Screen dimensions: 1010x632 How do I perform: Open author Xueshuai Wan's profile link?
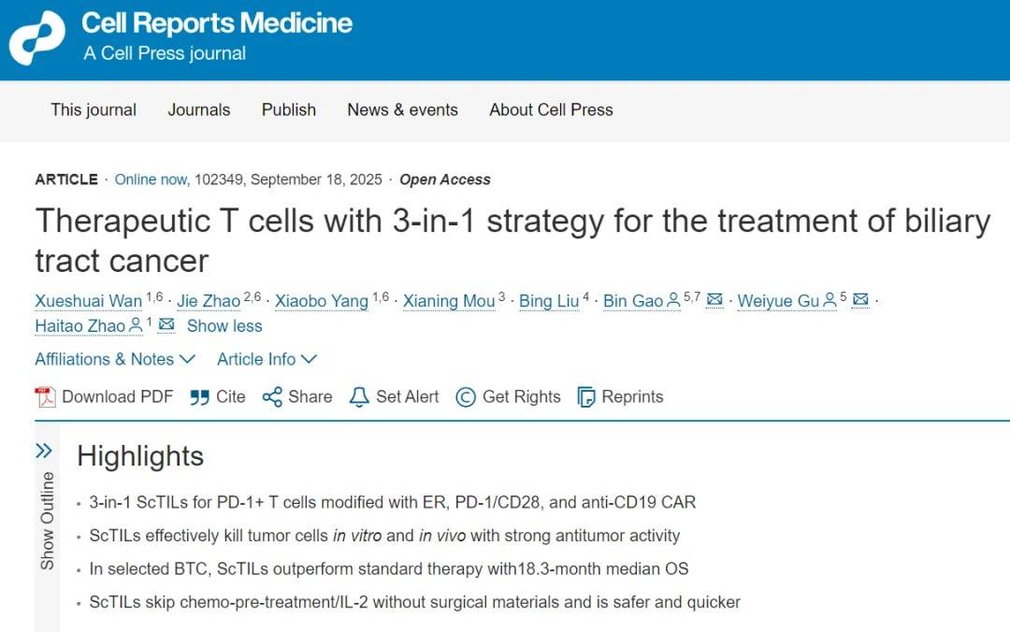89,301
